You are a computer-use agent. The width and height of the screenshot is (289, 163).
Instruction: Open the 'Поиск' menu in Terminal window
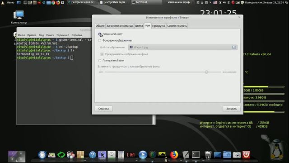[x=50, y=35]
